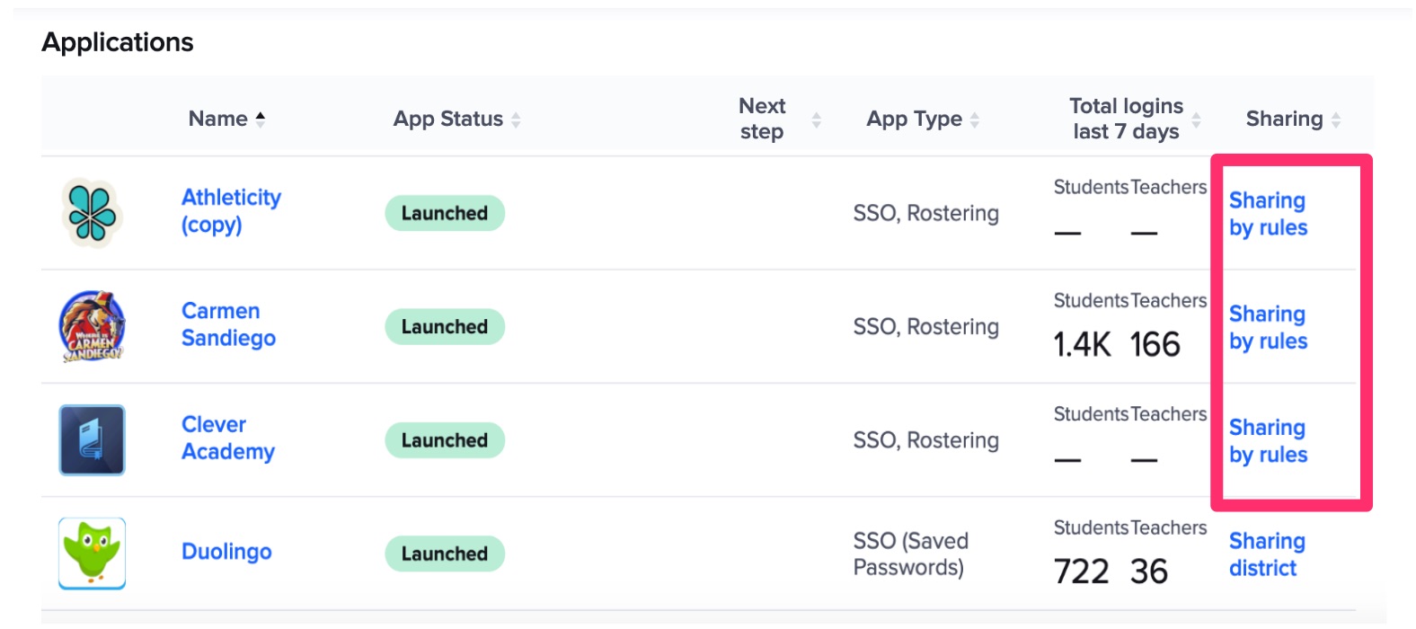This screenshot has height=629, width=1416.
Task: Open Sharing by rules for Clever Academy
Action: click(x=1268, y=441)
